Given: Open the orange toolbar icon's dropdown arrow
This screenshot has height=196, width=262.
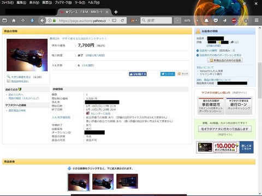Looking at the screenshot, I should 136,21.
